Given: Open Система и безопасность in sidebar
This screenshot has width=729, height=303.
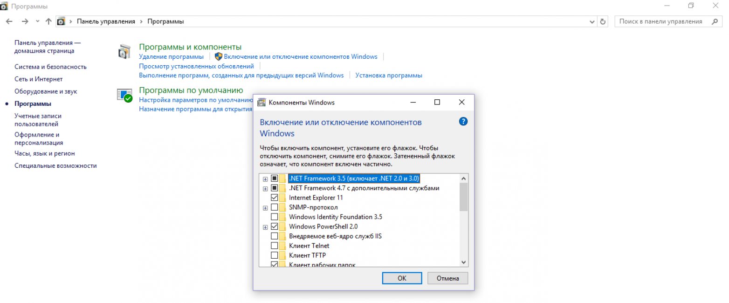Looking at the screenshot, I should pyautogui.click(x=50, y=67).
